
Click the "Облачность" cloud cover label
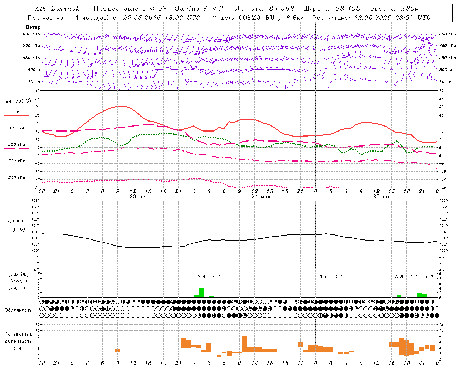coord(18,310)
